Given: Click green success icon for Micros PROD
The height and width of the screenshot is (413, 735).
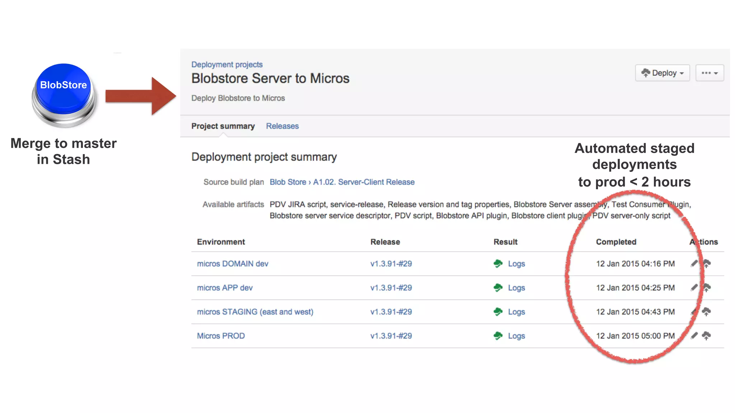Looking at the screenshot, I should (498, 336).
